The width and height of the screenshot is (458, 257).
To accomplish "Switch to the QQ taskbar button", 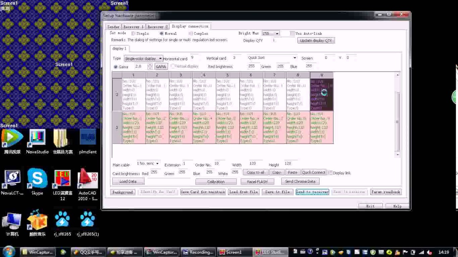I will [x=88, y=252].
